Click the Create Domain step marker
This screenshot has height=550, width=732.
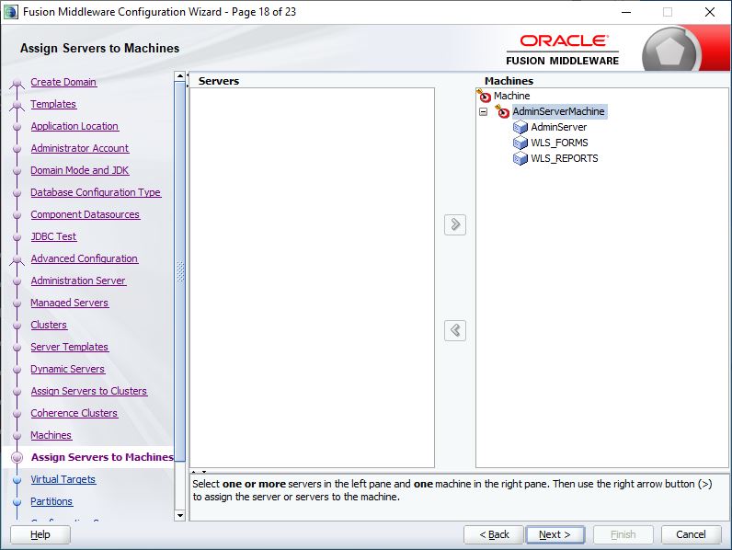[17, 83]
